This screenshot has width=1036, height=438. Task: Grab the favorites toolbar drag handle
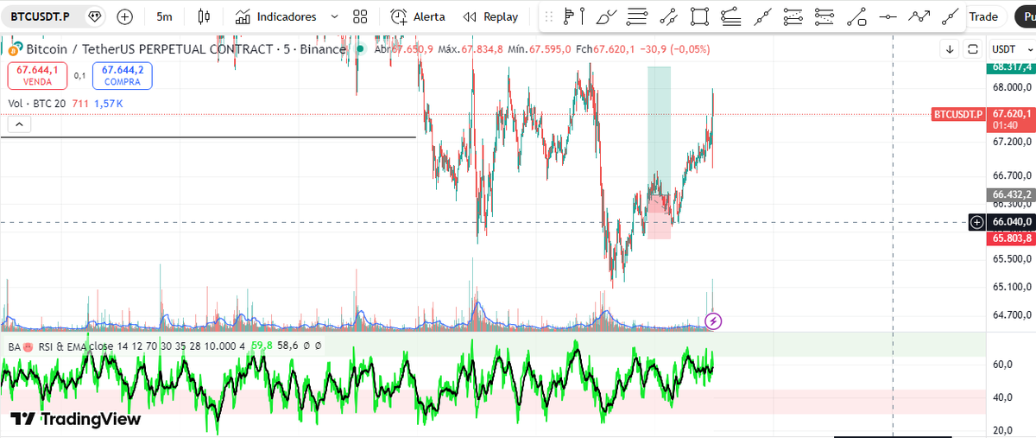(x=549, y=16)
